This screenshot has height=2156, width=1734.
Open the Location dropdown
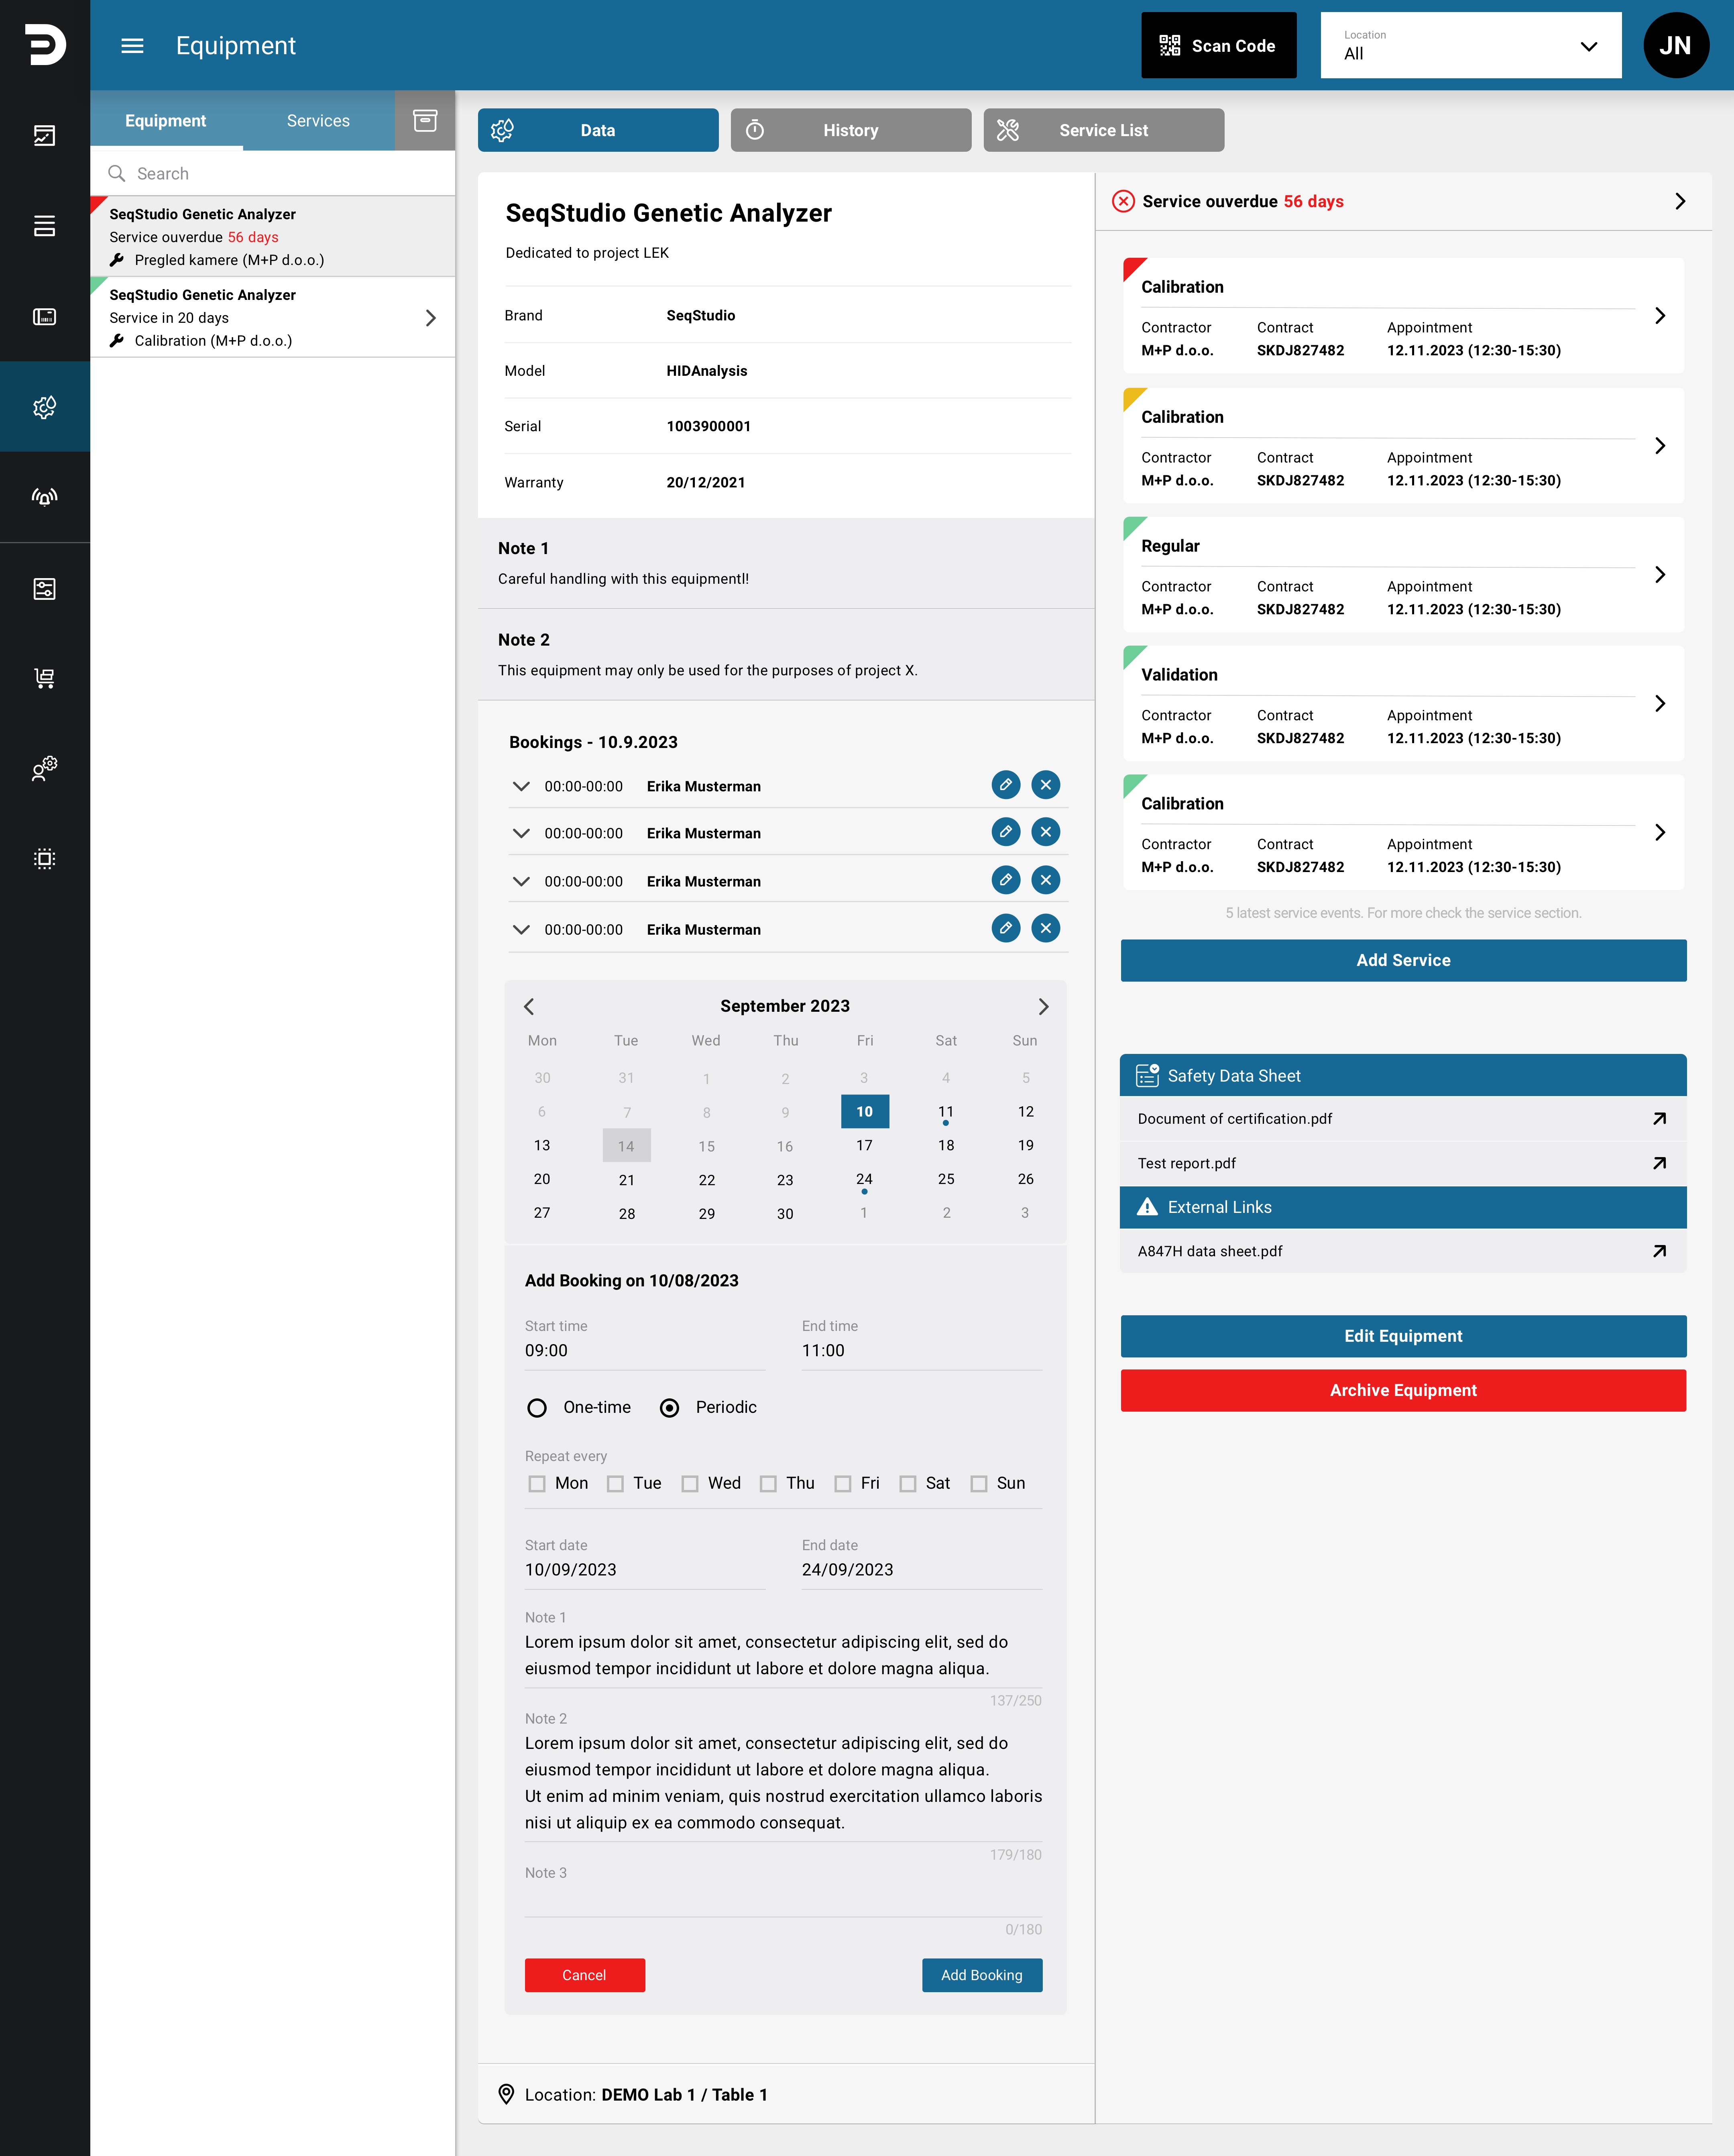click(x=1471, y=45)
